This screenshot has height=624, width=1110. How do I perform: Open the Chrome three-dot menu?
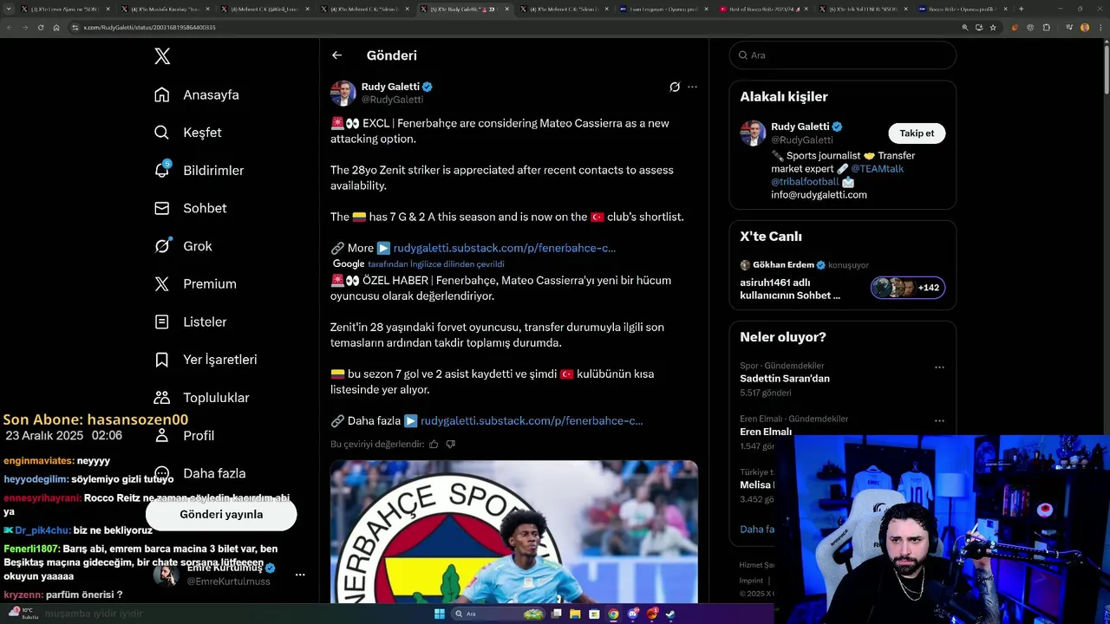pyautogui.click(x=1100, y=28)
